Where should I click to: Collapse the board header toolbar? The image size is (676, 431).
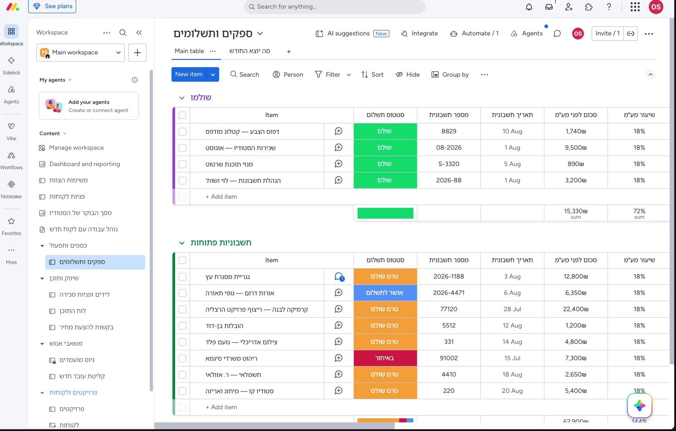click(x=651, y=74)
